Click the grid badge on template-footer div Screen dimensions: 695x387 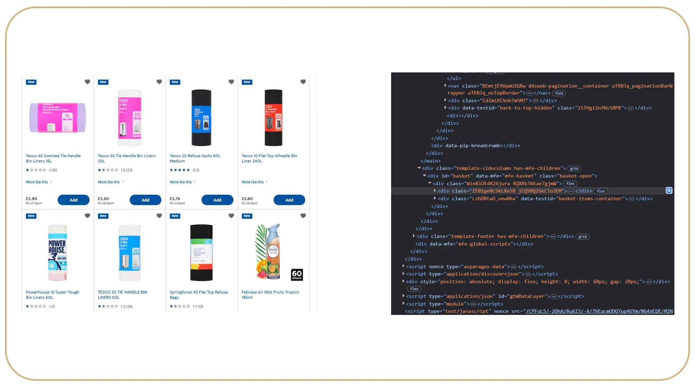[x=582, y=236]
